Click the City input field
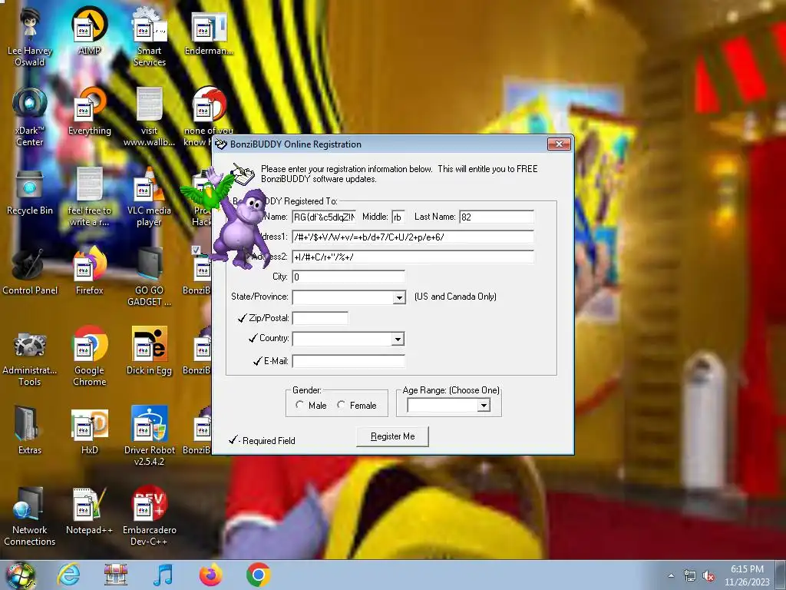Image resolution: width=786 pixels, height=590 pixels. click(x=348, y=277)
